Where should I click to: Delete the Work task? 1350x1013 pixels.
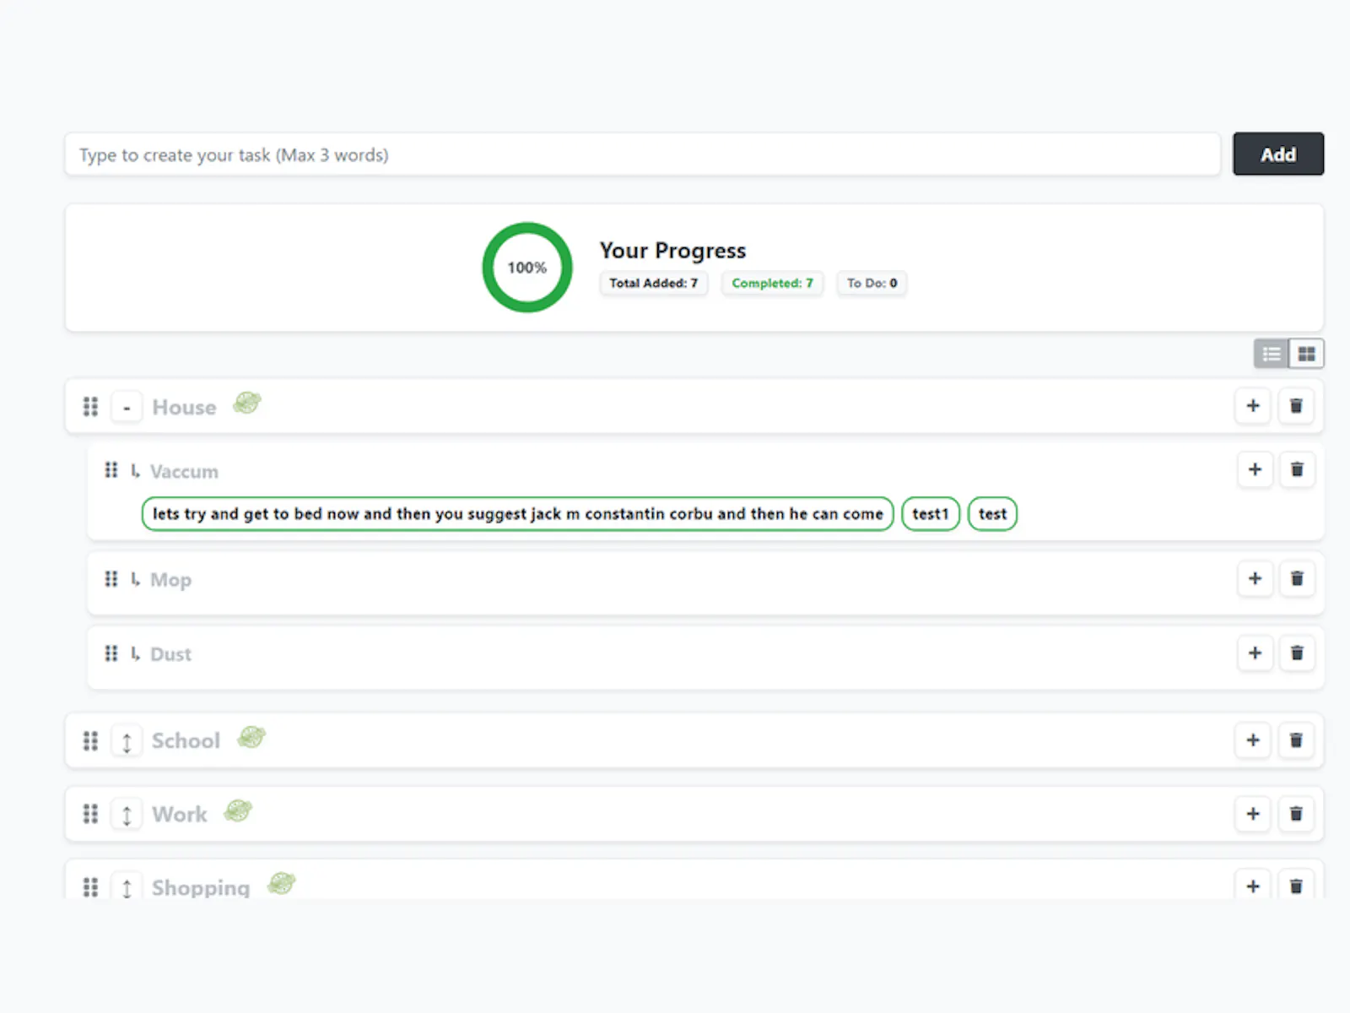tap(1297, 814)
